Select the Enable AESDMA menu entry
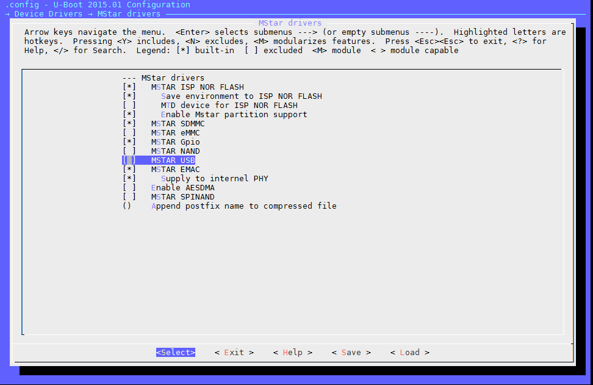The width and height of the screenshot is (593, 385). point(182,188)
